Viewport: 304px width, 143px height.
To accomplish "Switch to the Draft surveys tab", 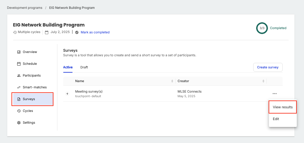I will [x=84, y=67].
